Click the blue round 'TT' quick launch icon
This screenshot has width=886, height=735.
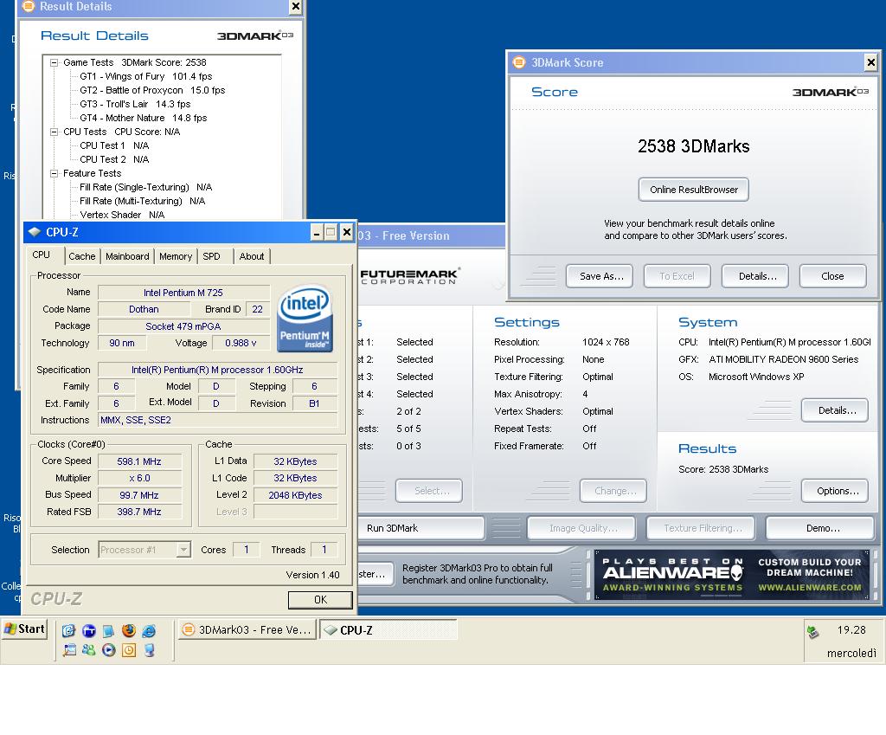(x=89, y=630)
